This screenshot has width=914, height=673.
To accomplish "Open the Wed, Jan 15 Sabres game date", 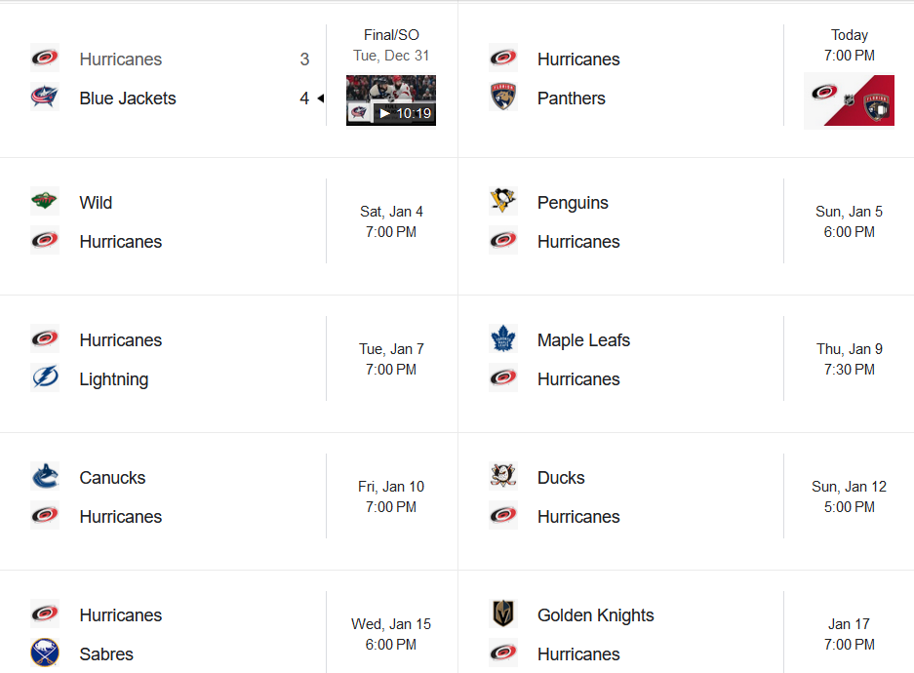I will [391, 624].
